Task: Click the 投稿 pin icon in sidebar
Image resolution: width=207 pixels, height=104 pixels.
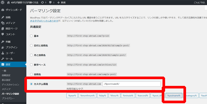Action: [3, 17]
